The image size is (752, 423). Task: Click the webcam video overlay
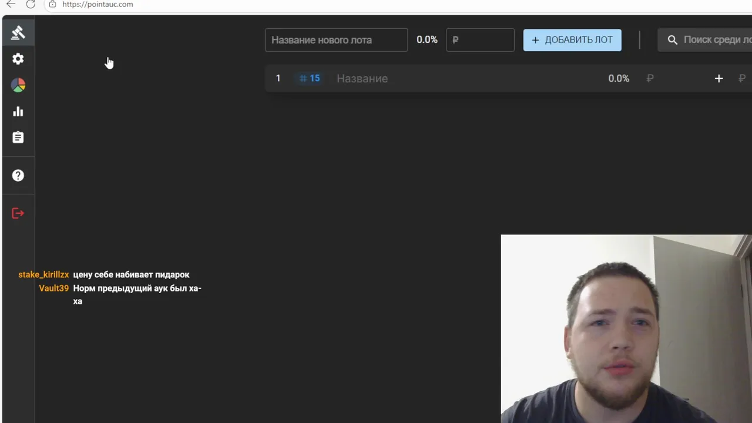626,329
